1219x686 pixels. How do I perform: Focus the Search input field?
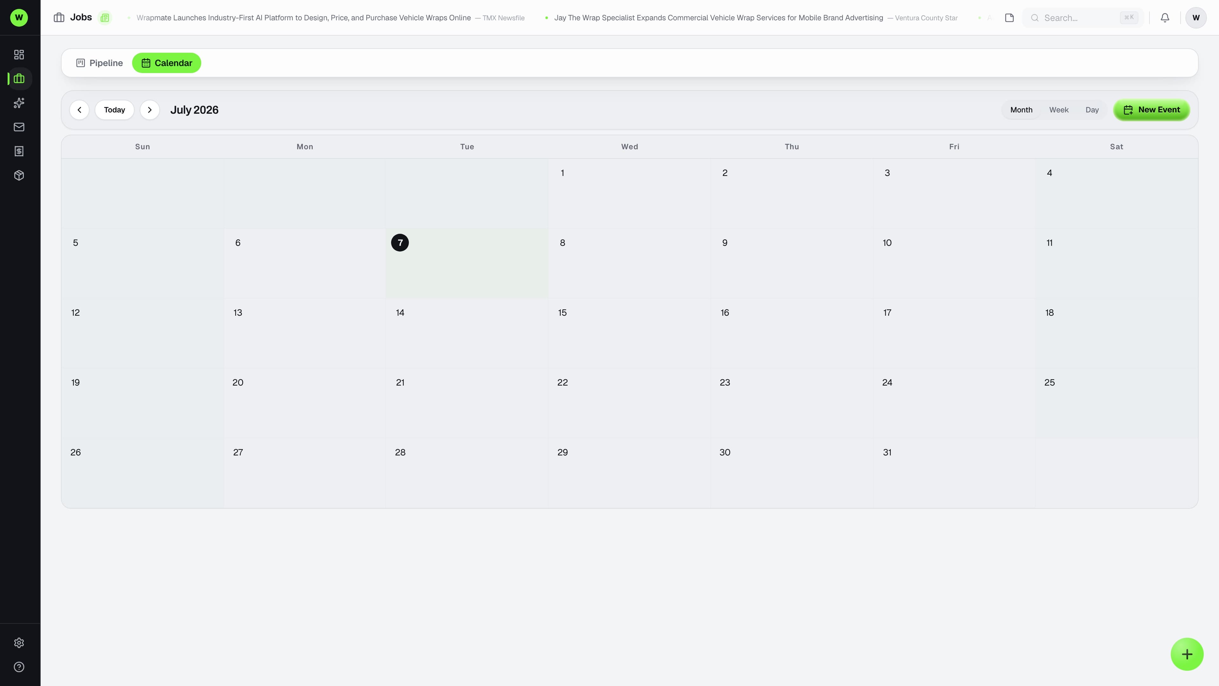click(x=1082, y=17)
